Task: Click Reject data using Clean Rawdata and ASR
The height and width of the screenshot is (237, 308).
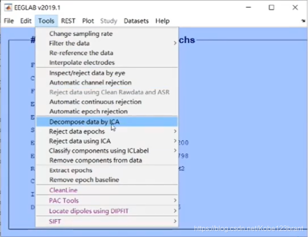Action: pos(107,92)
